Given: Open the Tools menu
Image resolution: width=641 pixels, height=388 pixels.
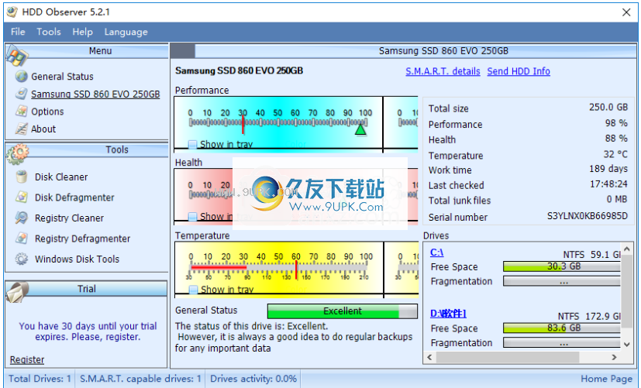Looking at the screenshot, I should pyautogui.click(x=49, y=32).
